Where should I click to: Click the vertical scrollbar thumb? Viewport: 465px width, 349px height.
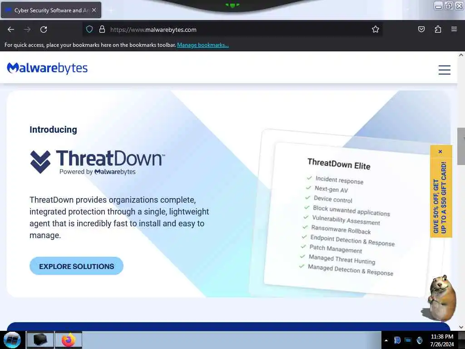[461, 146]
